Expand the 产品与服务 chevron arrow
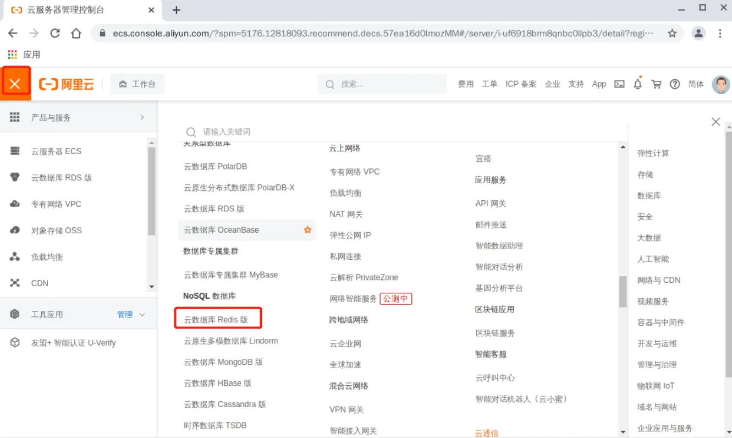The width and height of the screenshot is (732, 438). click(142, 117)
